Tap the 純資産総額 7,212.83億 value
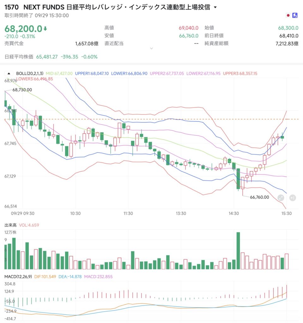The image size is (303, 323). pyautogui.click(x=287, y=44)
